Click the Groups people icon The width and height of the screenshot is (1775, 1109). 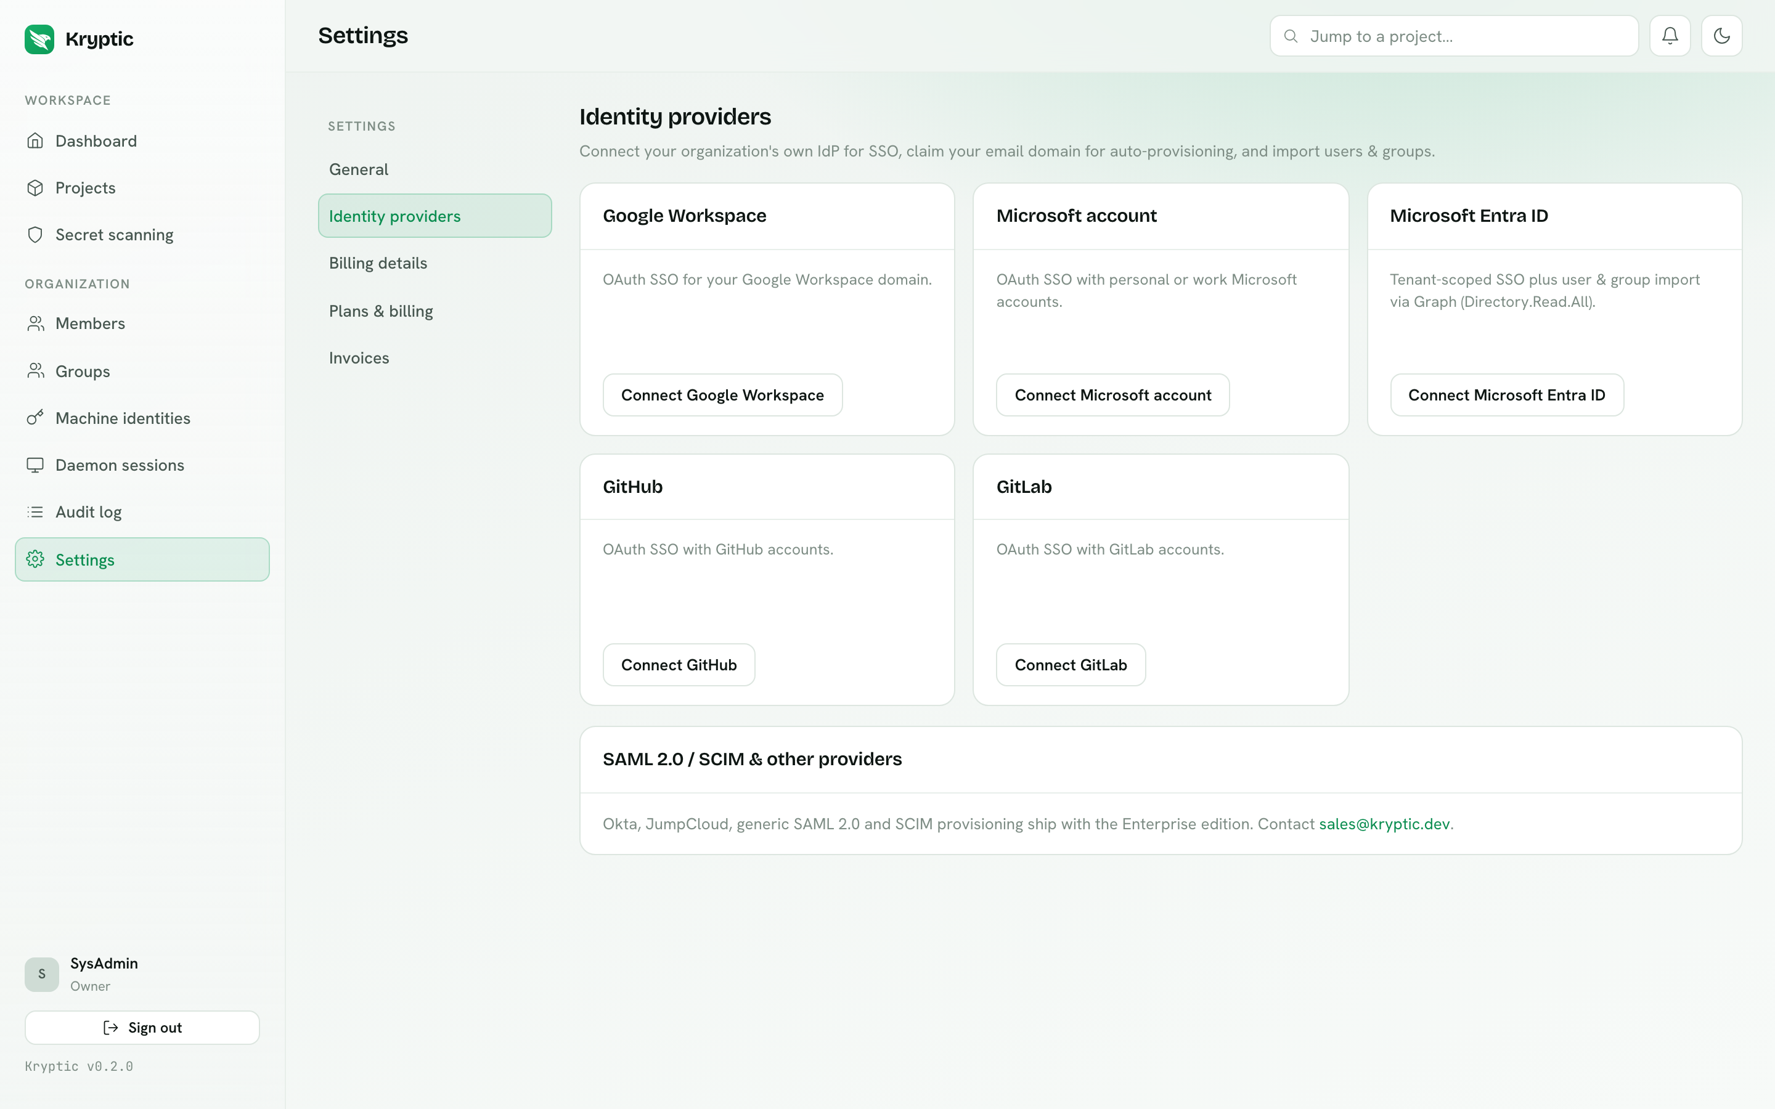pos(35,371)
